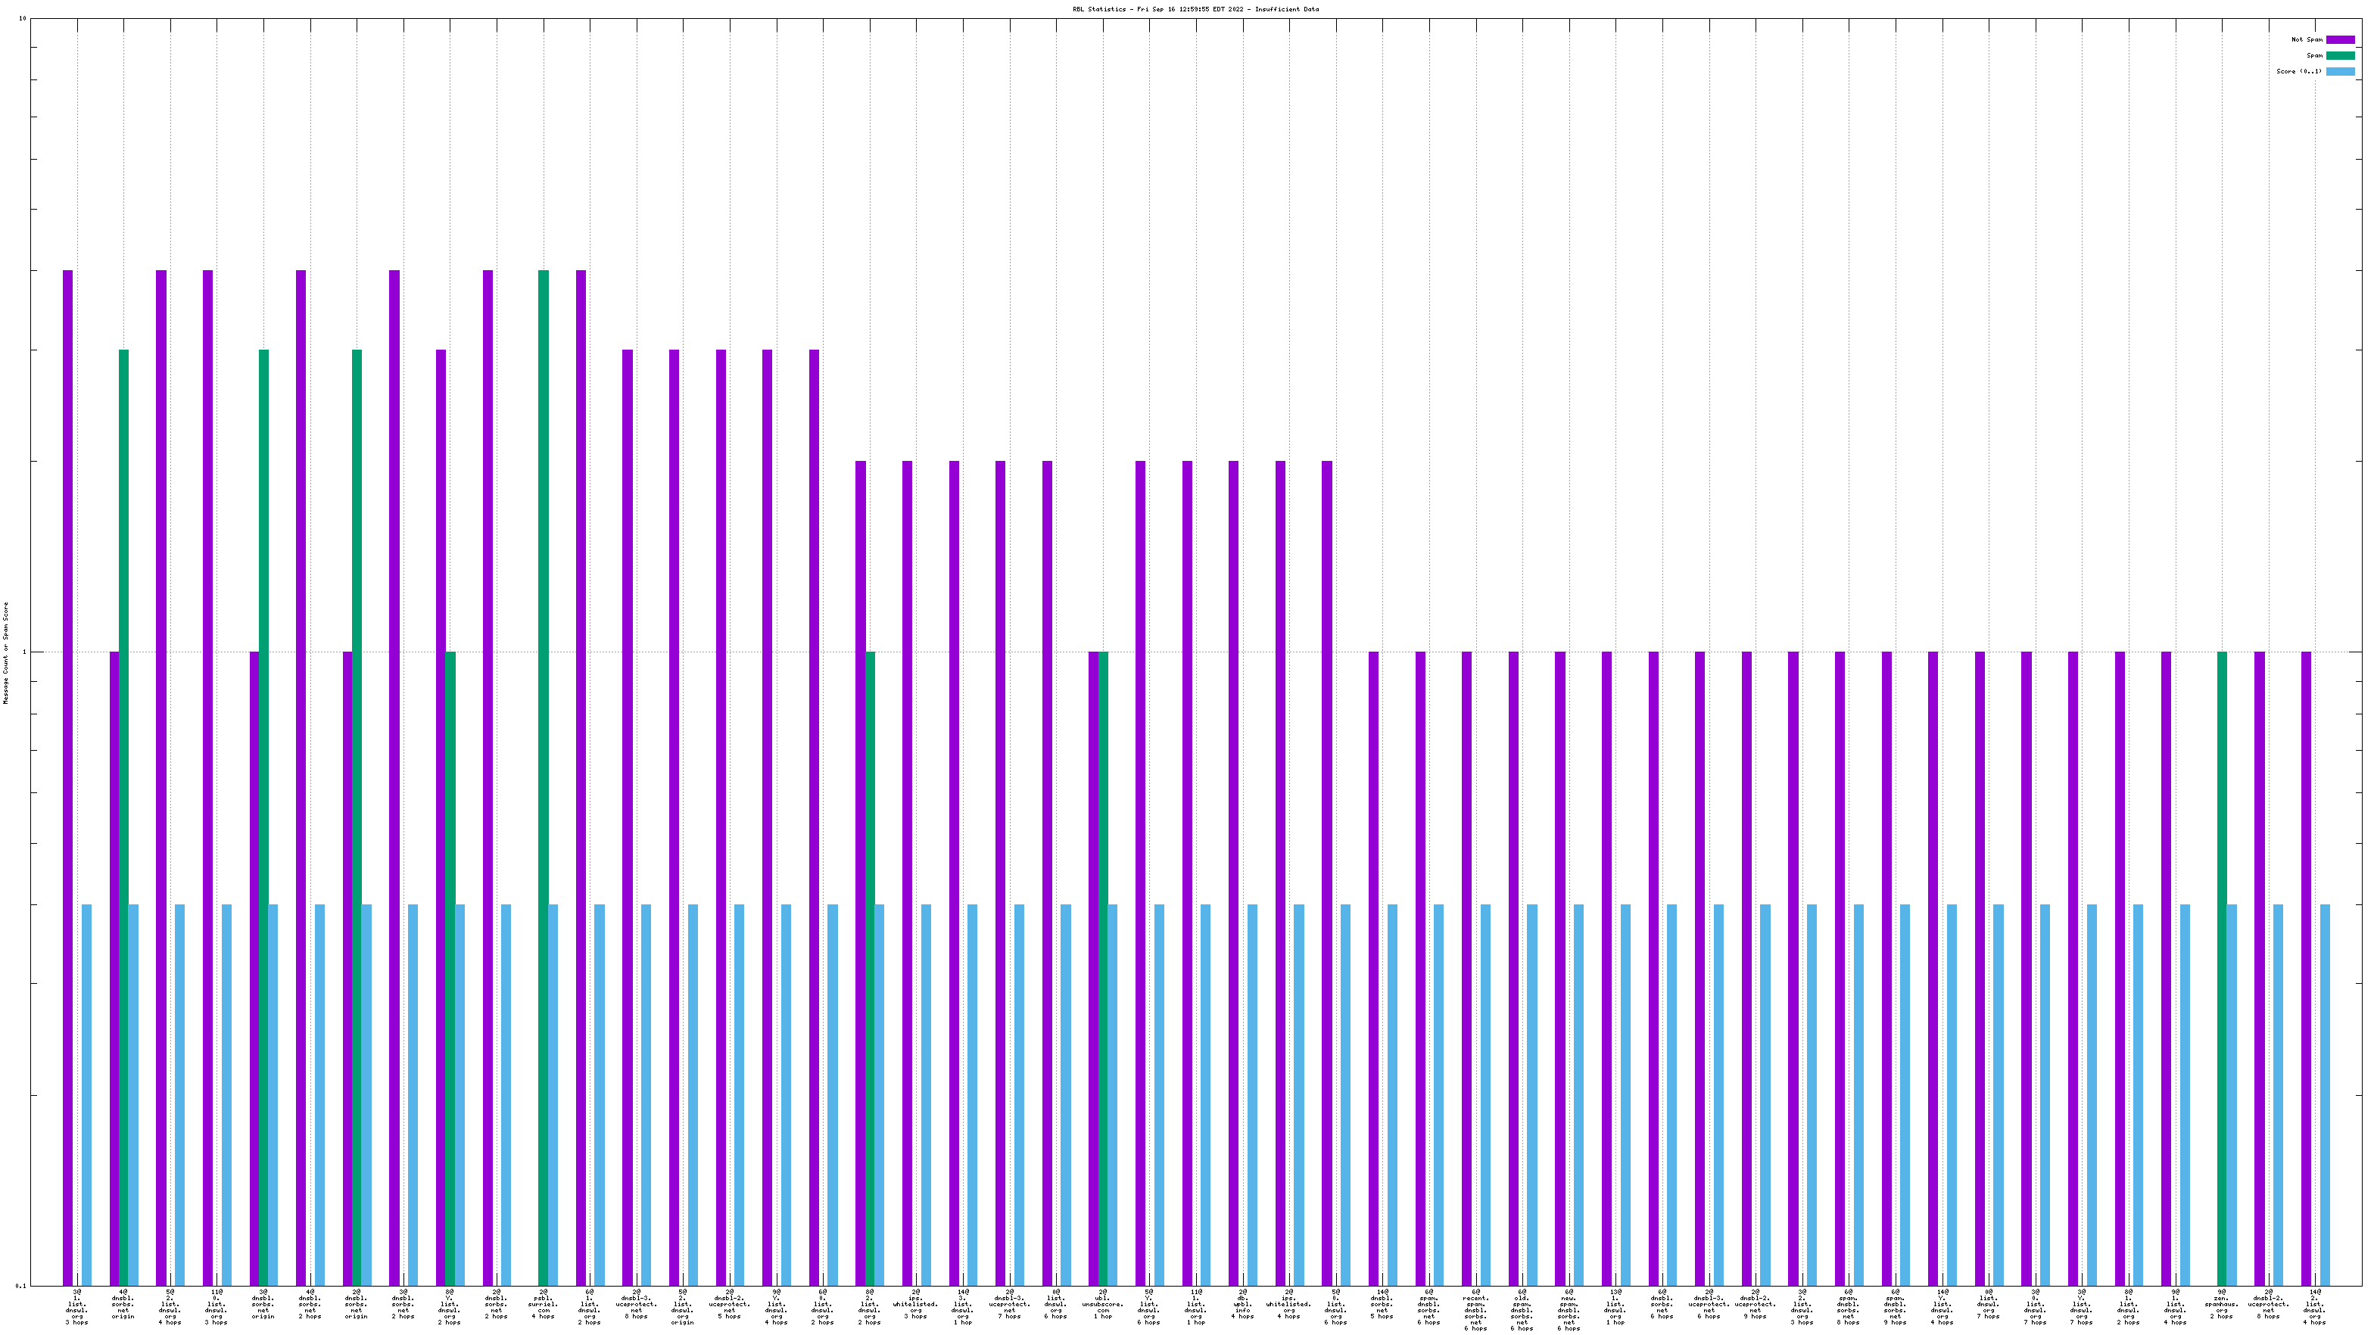This screenshot has height=1335, width=2374.
Task: Click the blue Score (0..1) legend swatch
Action: tap(2340, 71)
